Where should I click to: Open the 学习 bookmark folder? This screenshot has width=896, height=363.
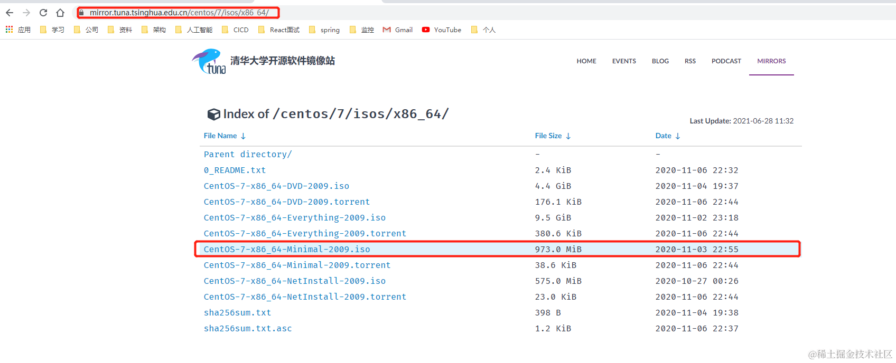[x=52, y=30]
